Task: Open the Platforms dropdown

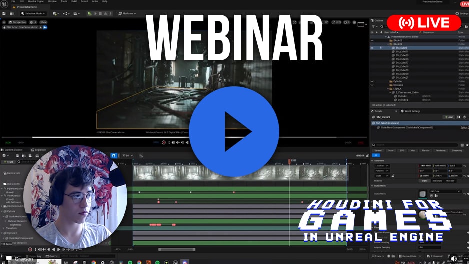Action: pyautogui.click(x=127, y=14)
